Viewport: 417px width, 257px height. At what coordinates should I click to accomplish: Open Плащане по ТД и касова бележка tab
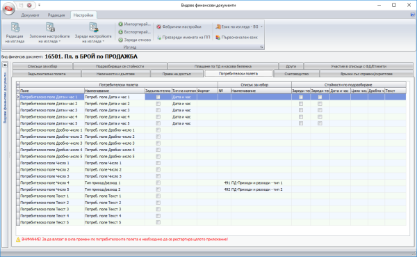[x=223, y=66]
